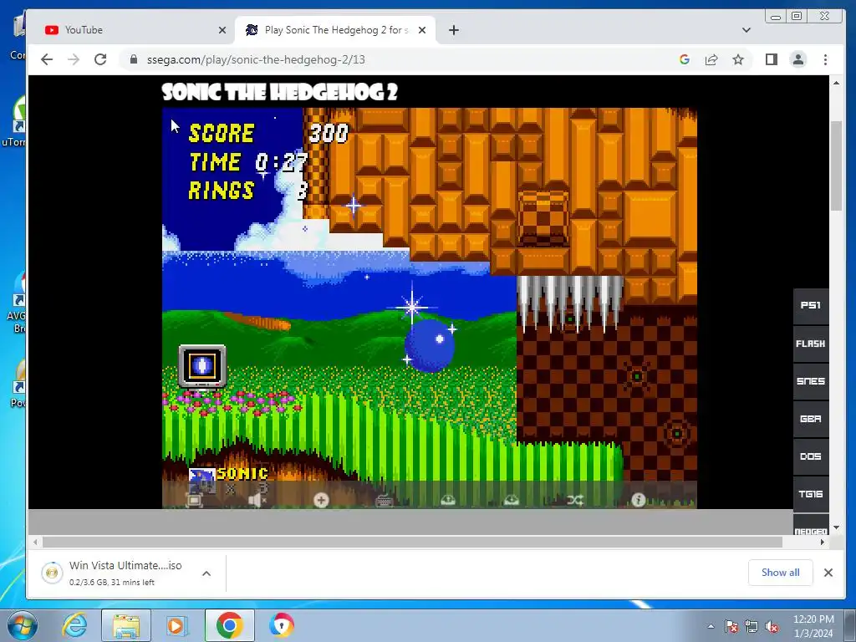Open the Windows Start menu
Screen dimensions: 856x642
click(x=21, y=625)
